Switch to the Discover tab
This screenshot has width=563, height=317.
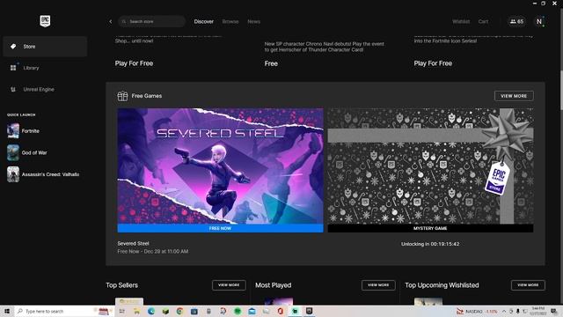coord(203,21)
